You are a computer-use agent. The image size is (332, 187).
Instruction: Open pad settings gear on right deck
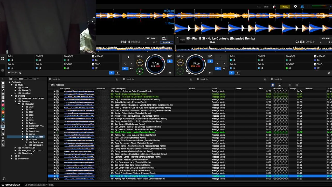pos(329,73)
